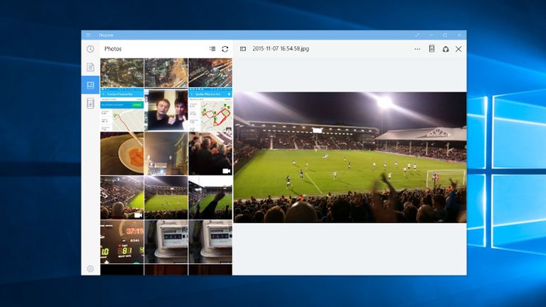Click the refresh sync icon in Photos header
546x307 pixels.
point(225,49)
